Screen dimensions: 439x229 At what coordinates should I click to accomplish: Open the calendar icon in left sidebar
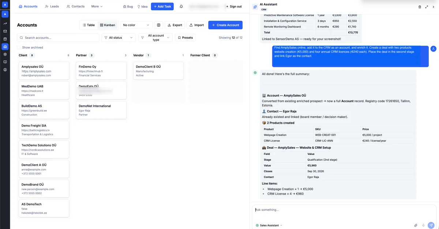click(5, 39)
